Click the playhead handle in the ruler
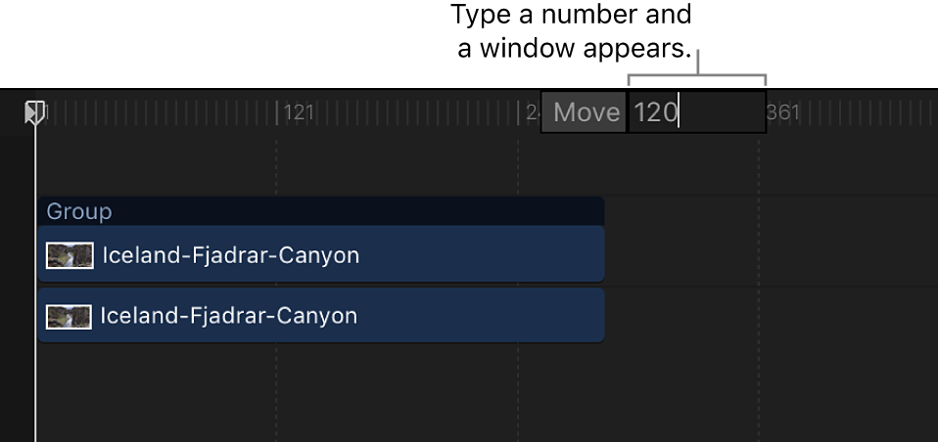 pyautogui.click(x=34, y=111)
